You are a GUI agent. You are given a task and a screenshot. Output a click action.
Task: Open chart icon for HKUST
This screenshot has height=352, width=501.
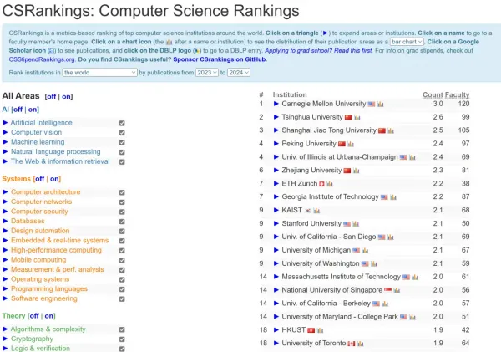(320, 330)
